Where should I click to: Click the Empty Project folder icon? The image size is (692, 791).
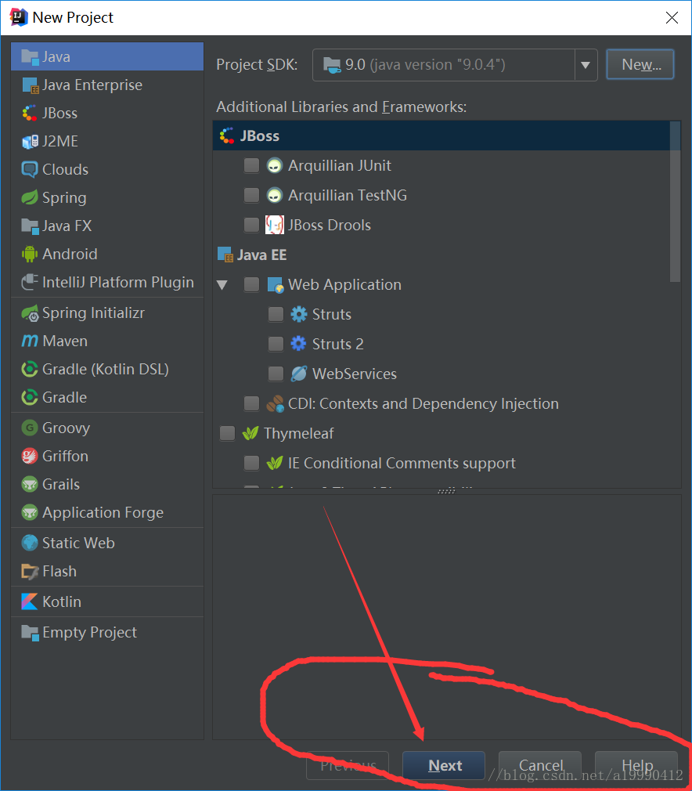(x=30, y=632)
